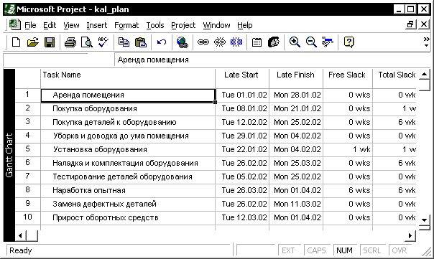Select the Late Start column header
This screenshot has height=259, width=434.
pyautogui.click(x=242, y=78)
